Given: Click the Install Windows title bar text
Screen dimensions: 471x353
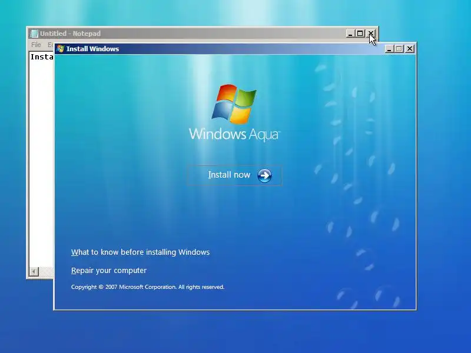Looking at the screenshot, I should point(92,49).
